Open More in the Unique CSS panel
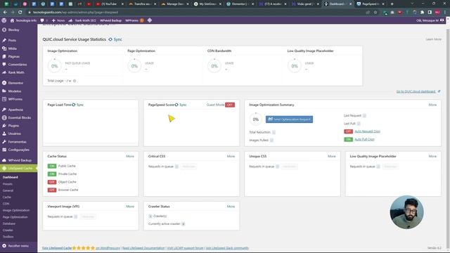450x253 pixels. [x=331, y=156]
